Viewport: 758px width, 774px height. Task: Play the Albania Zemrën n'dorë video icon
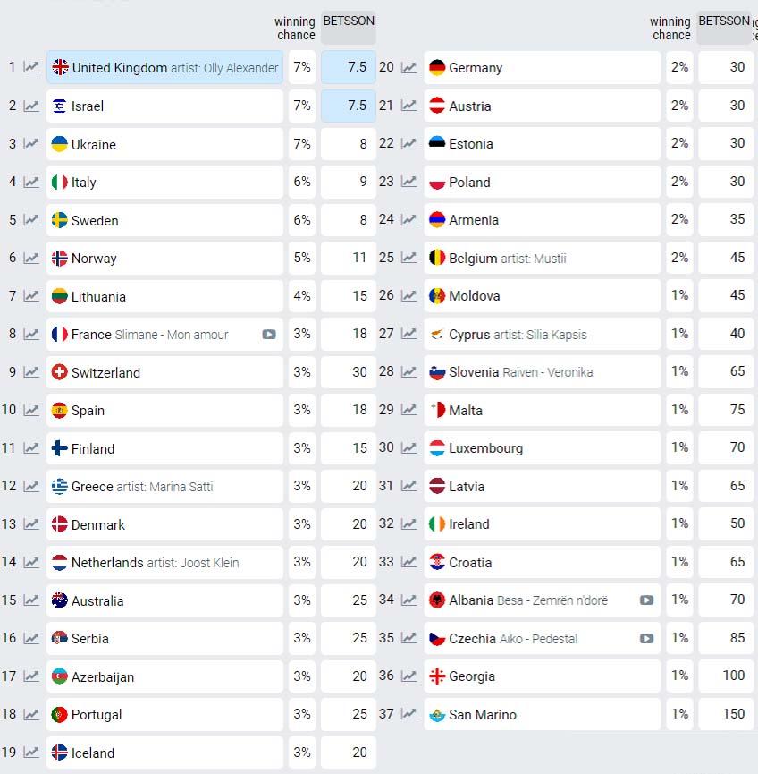(646, 600)
